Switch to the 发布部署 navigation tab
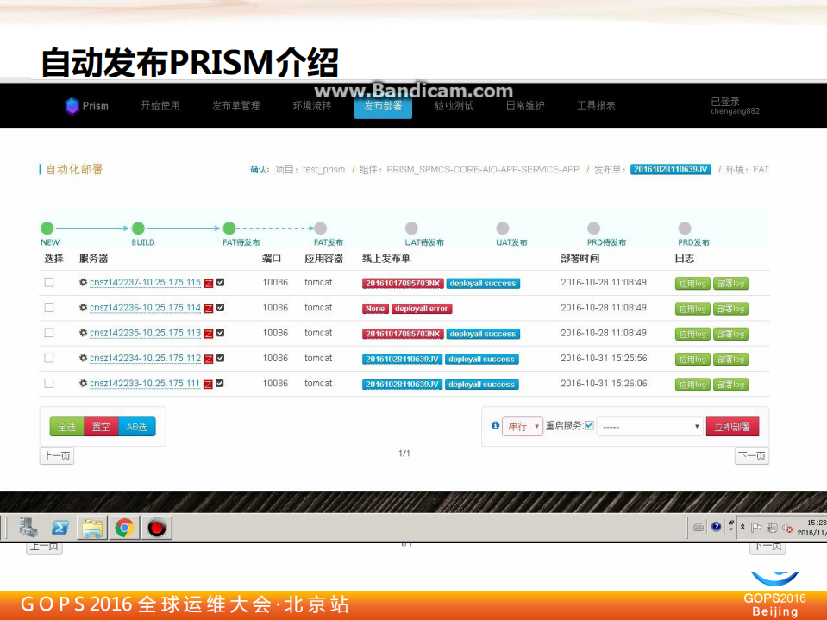The width and height of the screenshot is (827, 620). (x=383, y=105)
